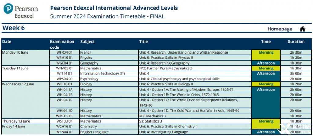The width and height of the screenshot is (313, 136).
Task: Click the house icon beside Homepage
Action: (x=302, y=29)
